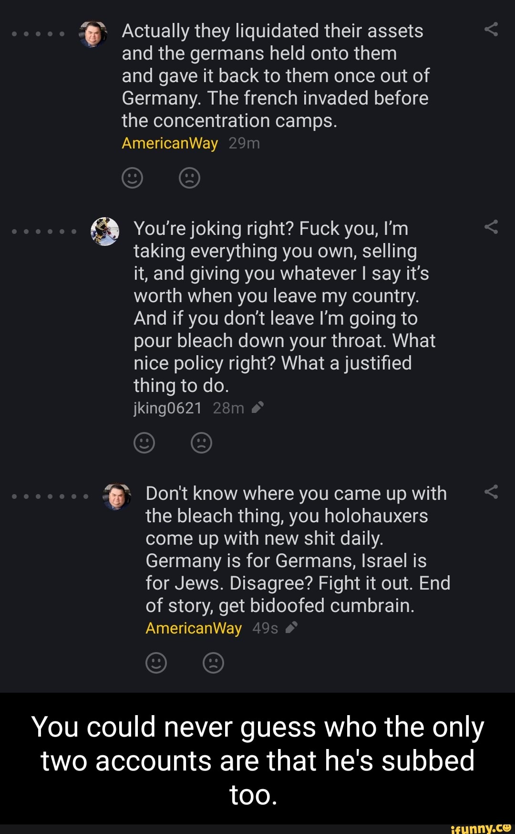
Task: Tap the avatar beside the first comment
Action: pos(93,34)
